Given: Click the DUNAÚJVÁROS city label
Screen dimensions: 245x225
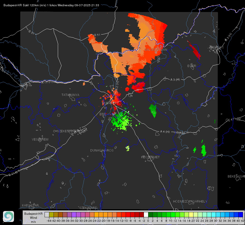Looking at the screenshot, I should pyautogui.click(x=102, y=150).
